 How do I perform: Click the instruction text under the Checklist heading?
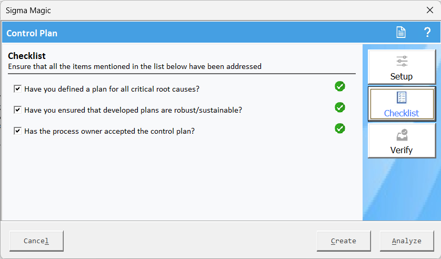click(x=135, y=67)
